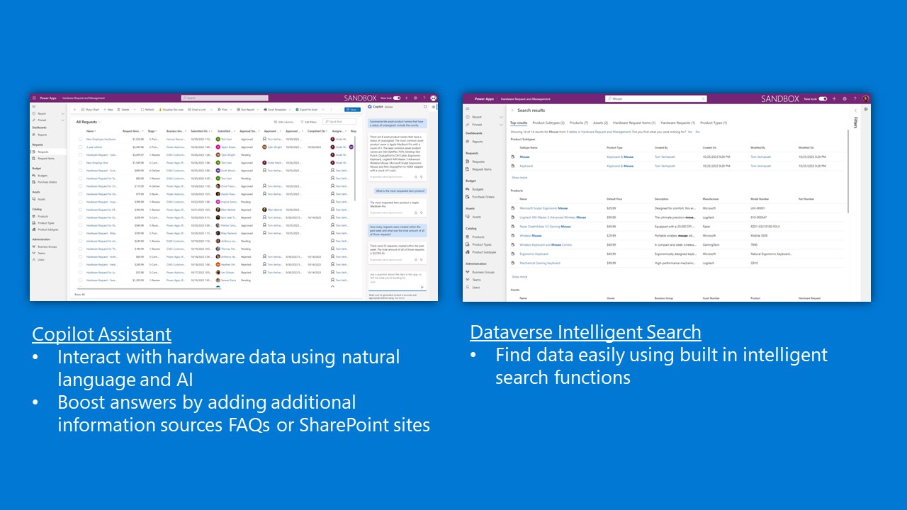The image size is (907, 510).
Task: Click the search box in left screenshot header
Action: tap(224, 98)
